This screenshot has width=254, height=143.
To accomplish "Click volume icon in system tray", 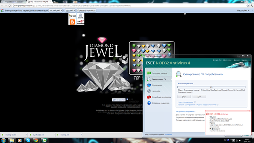I will (x=240, y=140).
